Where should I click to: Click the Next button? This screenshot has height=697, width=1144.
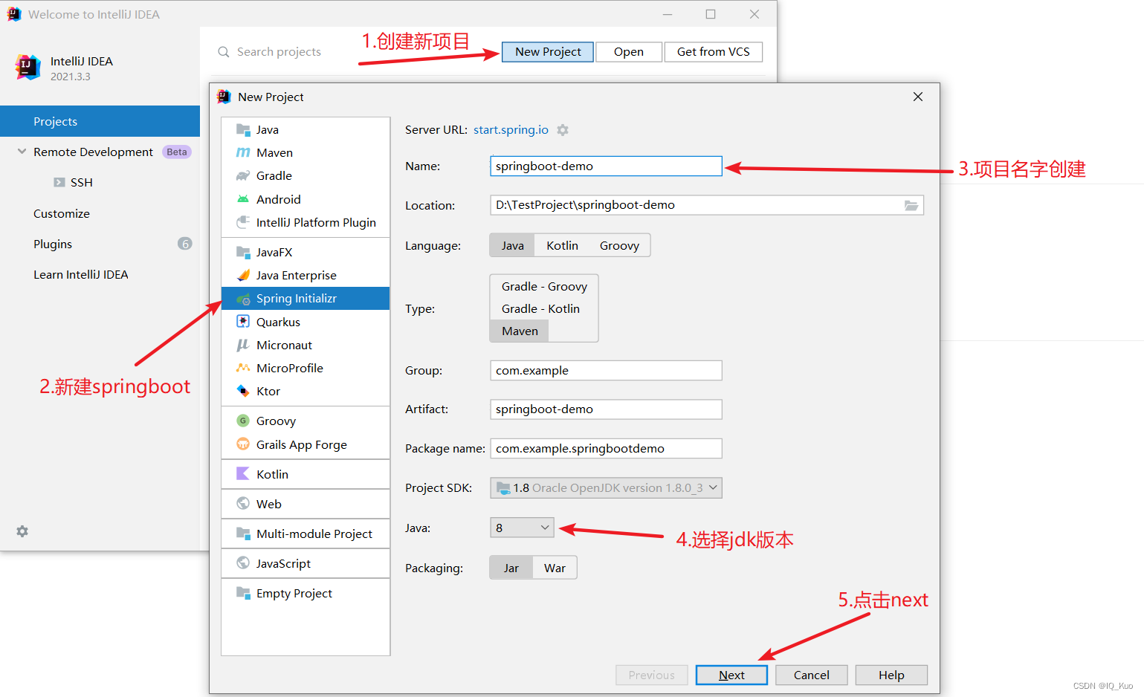click(x=731, y=675)
